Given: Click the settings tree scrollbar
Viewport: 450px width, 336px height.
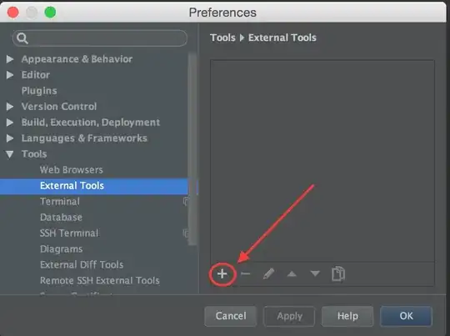Looking at the screenshot, I should [x=192, y=149].
